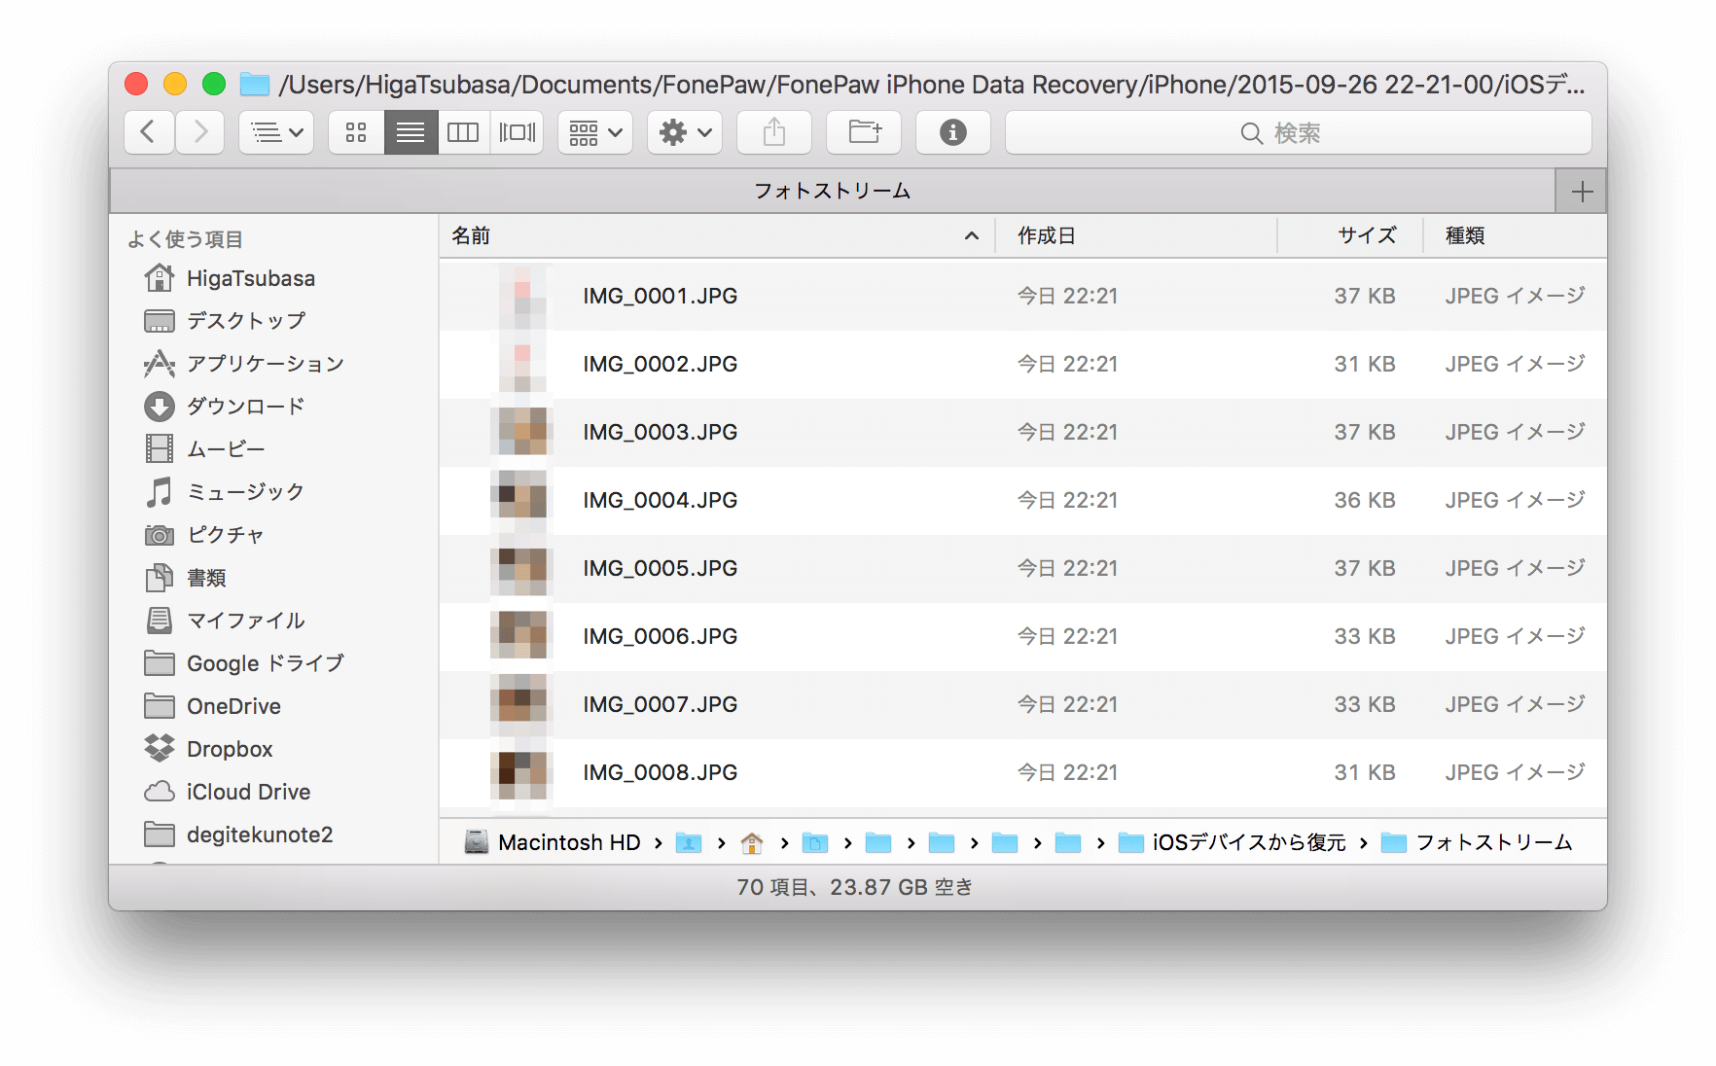The image size is (1716, 1066).
Task: Select the IMG_0004.JPG thumbnail
Action: [x=522, y=500]
